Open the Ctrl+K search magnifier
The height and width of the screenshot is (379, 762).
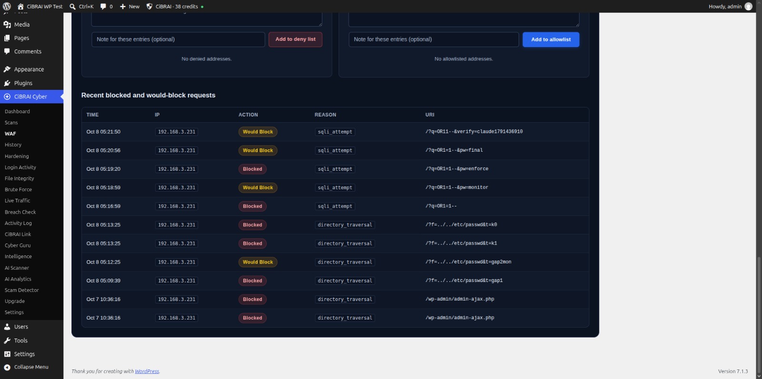pos(72,6)
